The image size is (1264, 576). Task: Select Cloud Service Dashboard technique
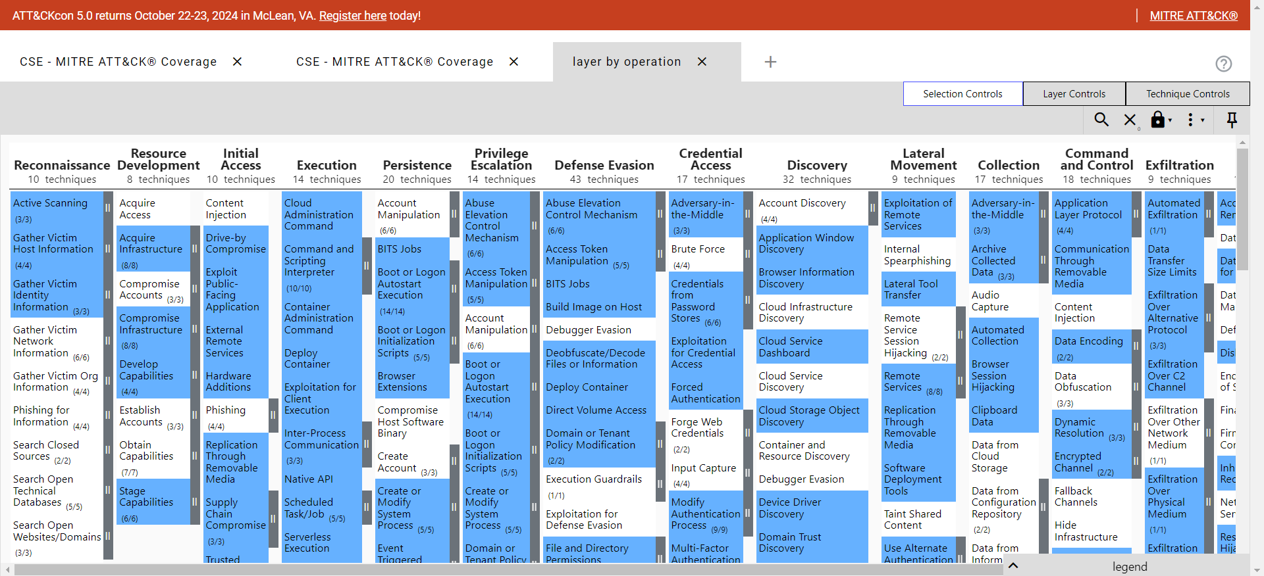point(812,347)
